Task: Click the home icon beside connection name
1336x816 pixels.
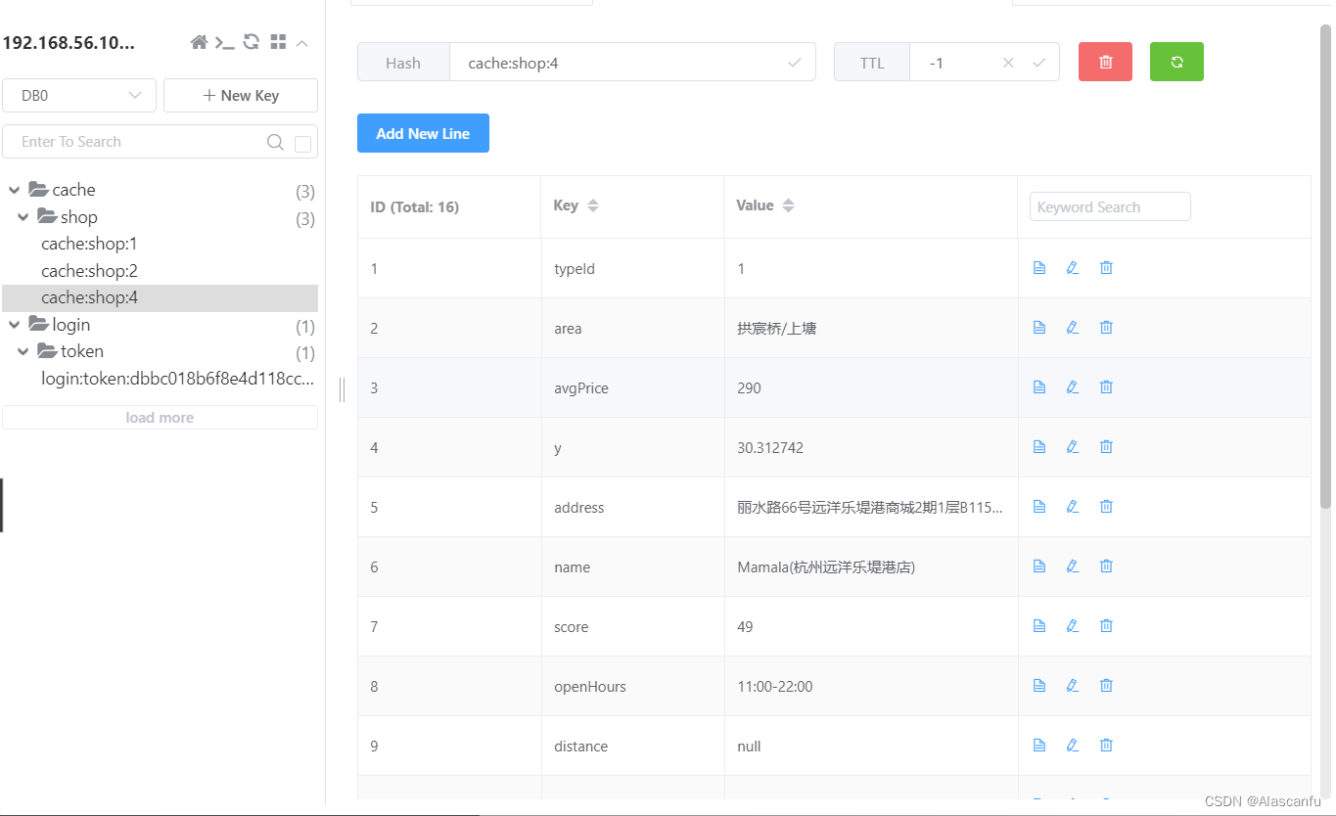Action: [199, 42]
